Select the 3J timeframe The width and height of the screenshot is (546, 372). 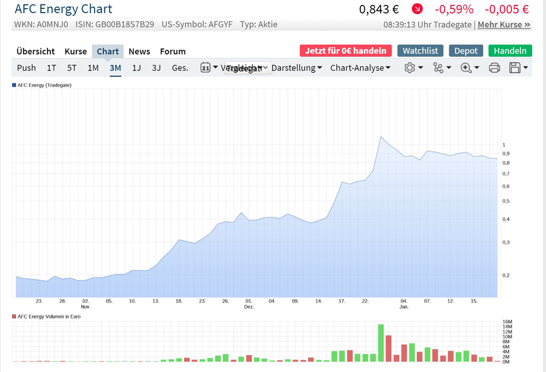pos(156,68)
